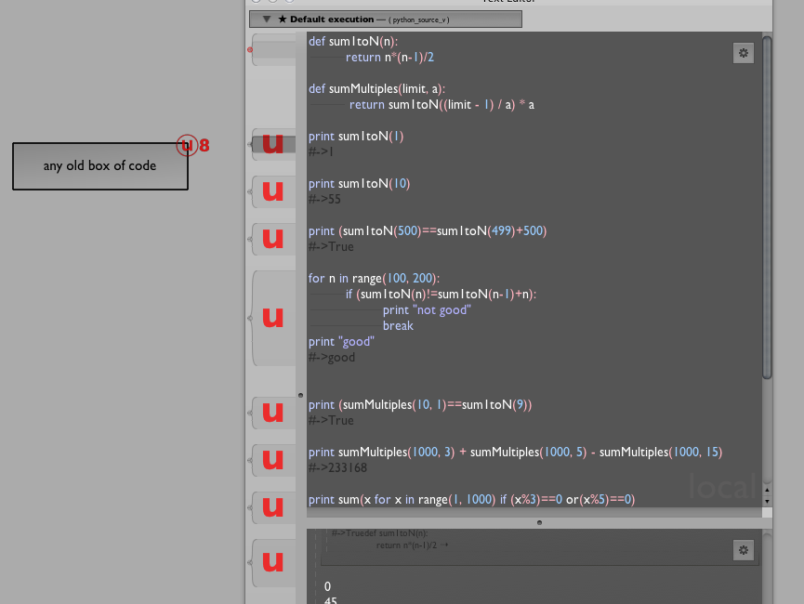The width and height of the screenshot is (804, 604).
Task: Click the u marker beside the for loop block
Action: (272, 318)
